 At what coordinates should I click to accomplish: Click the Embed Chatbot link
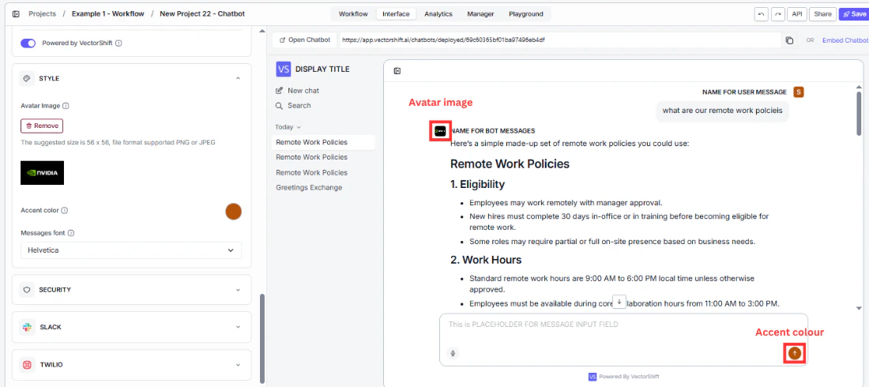(845, 40)
